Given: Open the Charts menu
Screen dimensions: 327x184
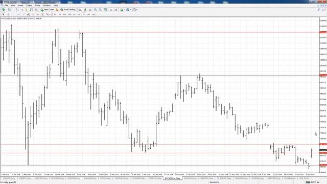Looking at the screenshot, I should (29, 5).
